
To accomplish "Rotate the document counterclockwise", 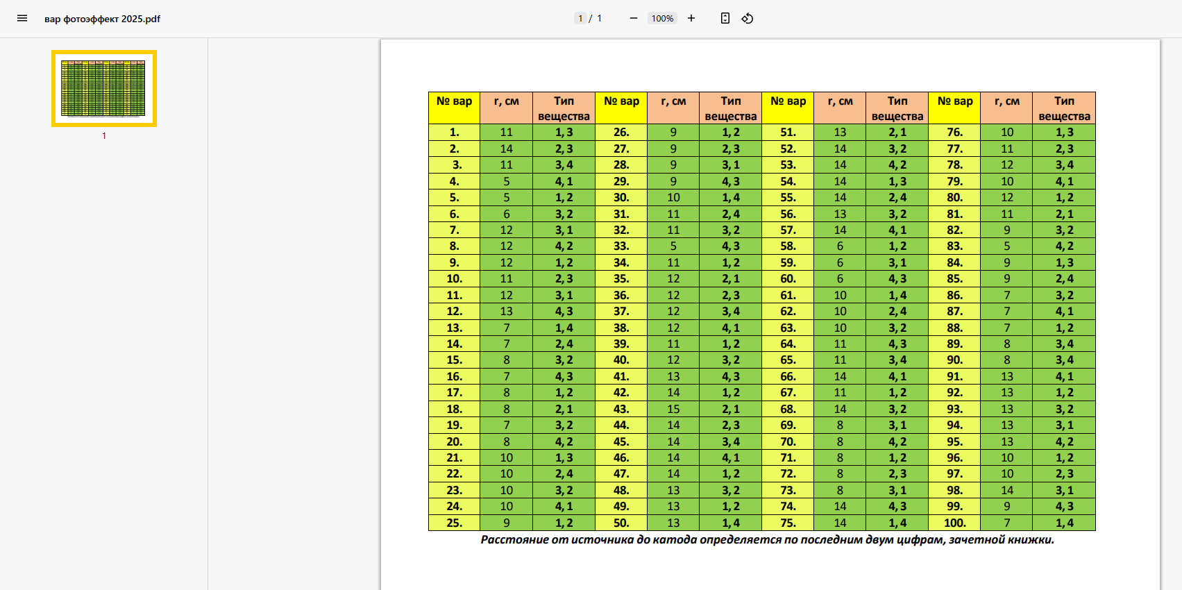I will coord(748,19).
